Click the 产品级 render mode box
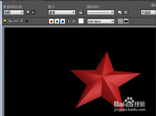This screenshot has width=156, height=116. click(x=148, y=12)
